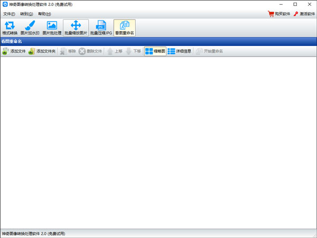This screenshot has width=317, height=238.
Task: Click 添加文件 to add files
Action: tap(14, 51)
